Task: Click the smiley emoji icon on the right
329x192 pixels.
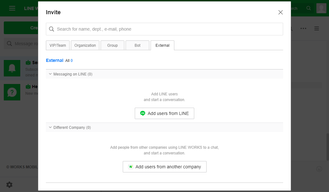Action: pyautogui.click(x=319, y=169)
